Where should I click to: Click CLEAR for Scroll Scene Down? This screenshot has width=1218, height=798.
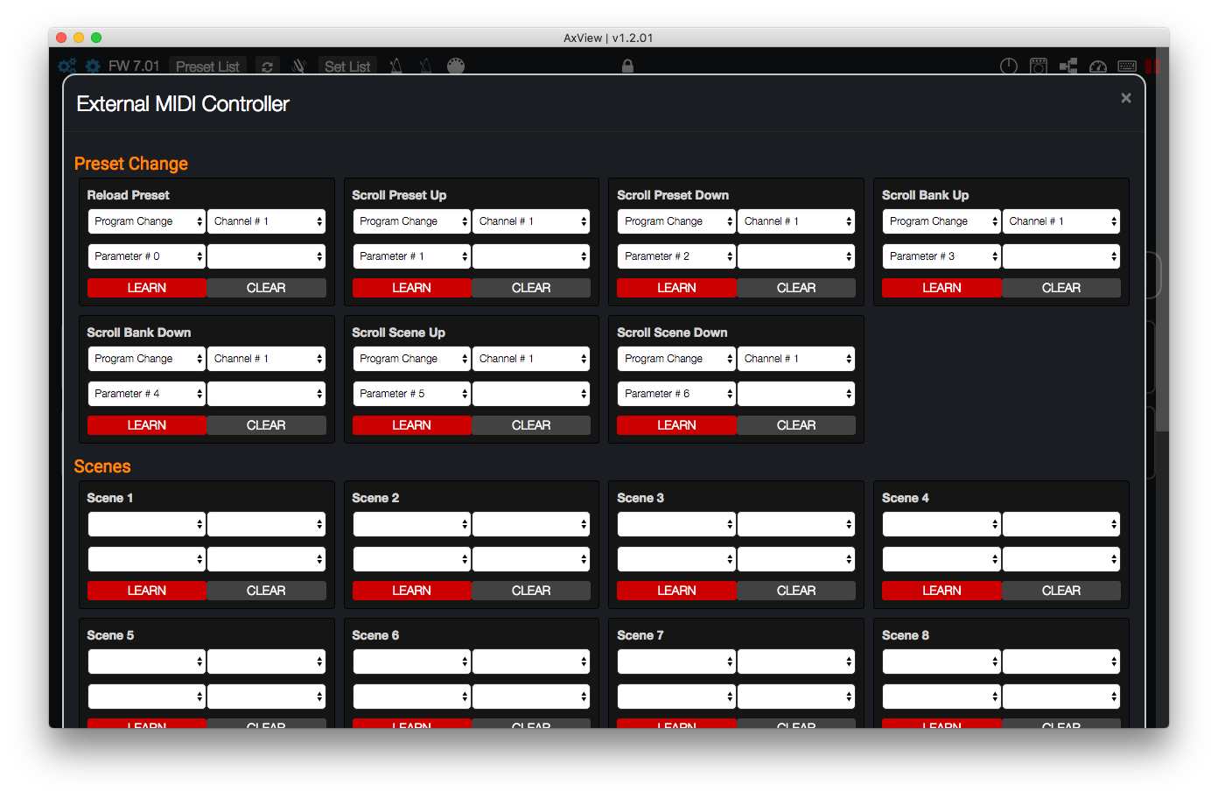[x=796, y=425]
